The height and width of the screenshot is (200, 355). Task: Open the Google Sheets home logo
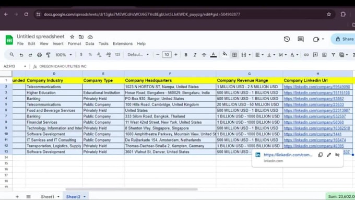[x=9, y=40]
